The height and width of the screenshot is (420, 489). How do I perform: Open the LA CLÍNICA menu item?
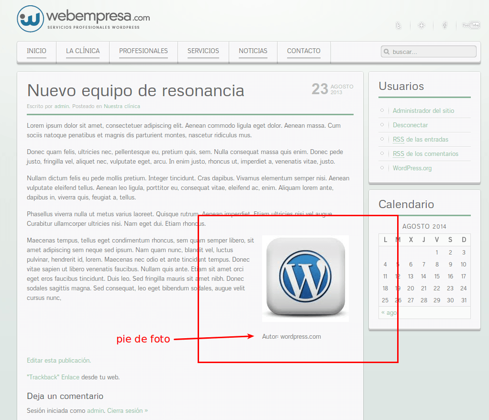coord(83,51)
